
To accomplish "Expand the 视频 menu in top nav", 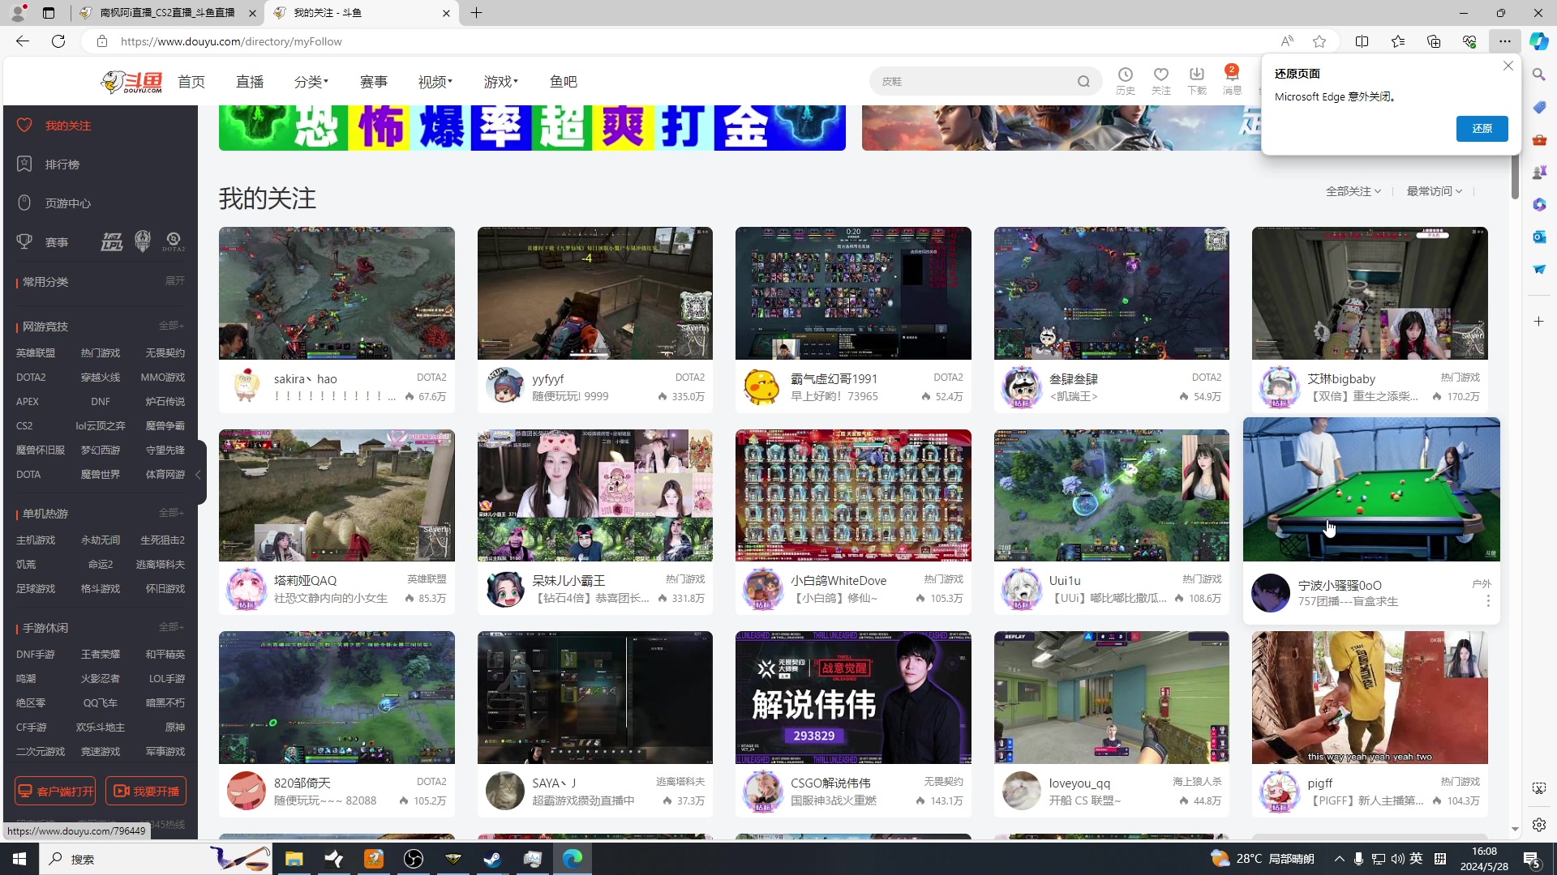I will (x=435, y=82).
